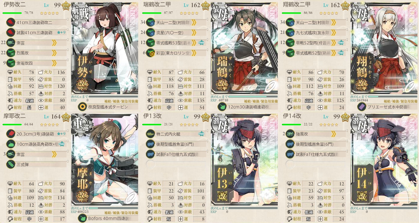Click the 烈風改 fighter icon on Ise
The width and height of the screenshot is (419, 223).
pos(10,53)
